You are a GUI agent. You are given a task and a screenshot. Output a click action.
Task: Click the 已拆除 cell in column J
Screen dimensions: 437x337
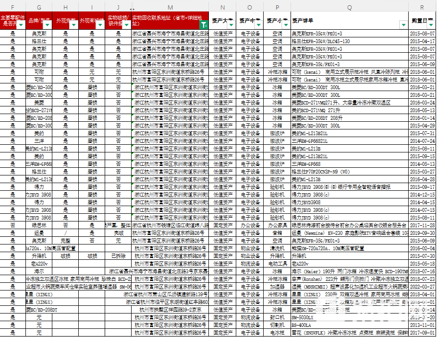118,256
